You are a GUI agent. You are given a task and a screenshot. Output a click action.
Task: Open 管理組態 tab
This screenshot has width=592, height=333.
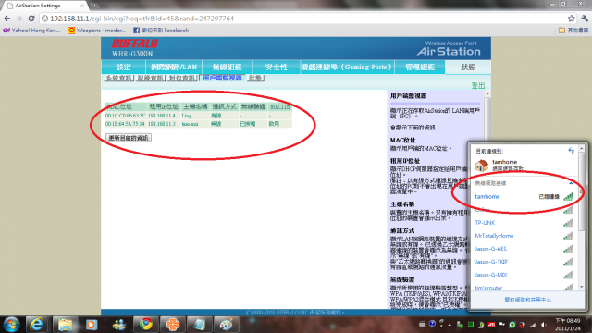pyautogui.click(x=420, y=68)
